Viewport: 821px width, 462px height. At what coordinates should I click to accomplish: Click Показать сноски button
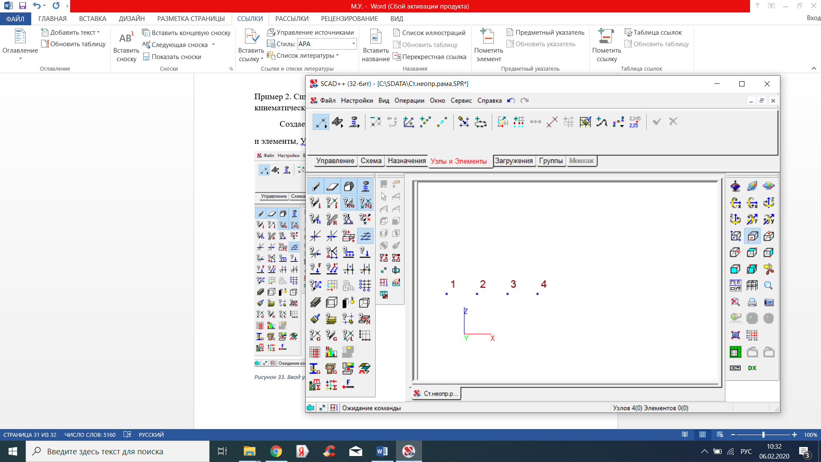pyautogui.click(x=171, y=57)
